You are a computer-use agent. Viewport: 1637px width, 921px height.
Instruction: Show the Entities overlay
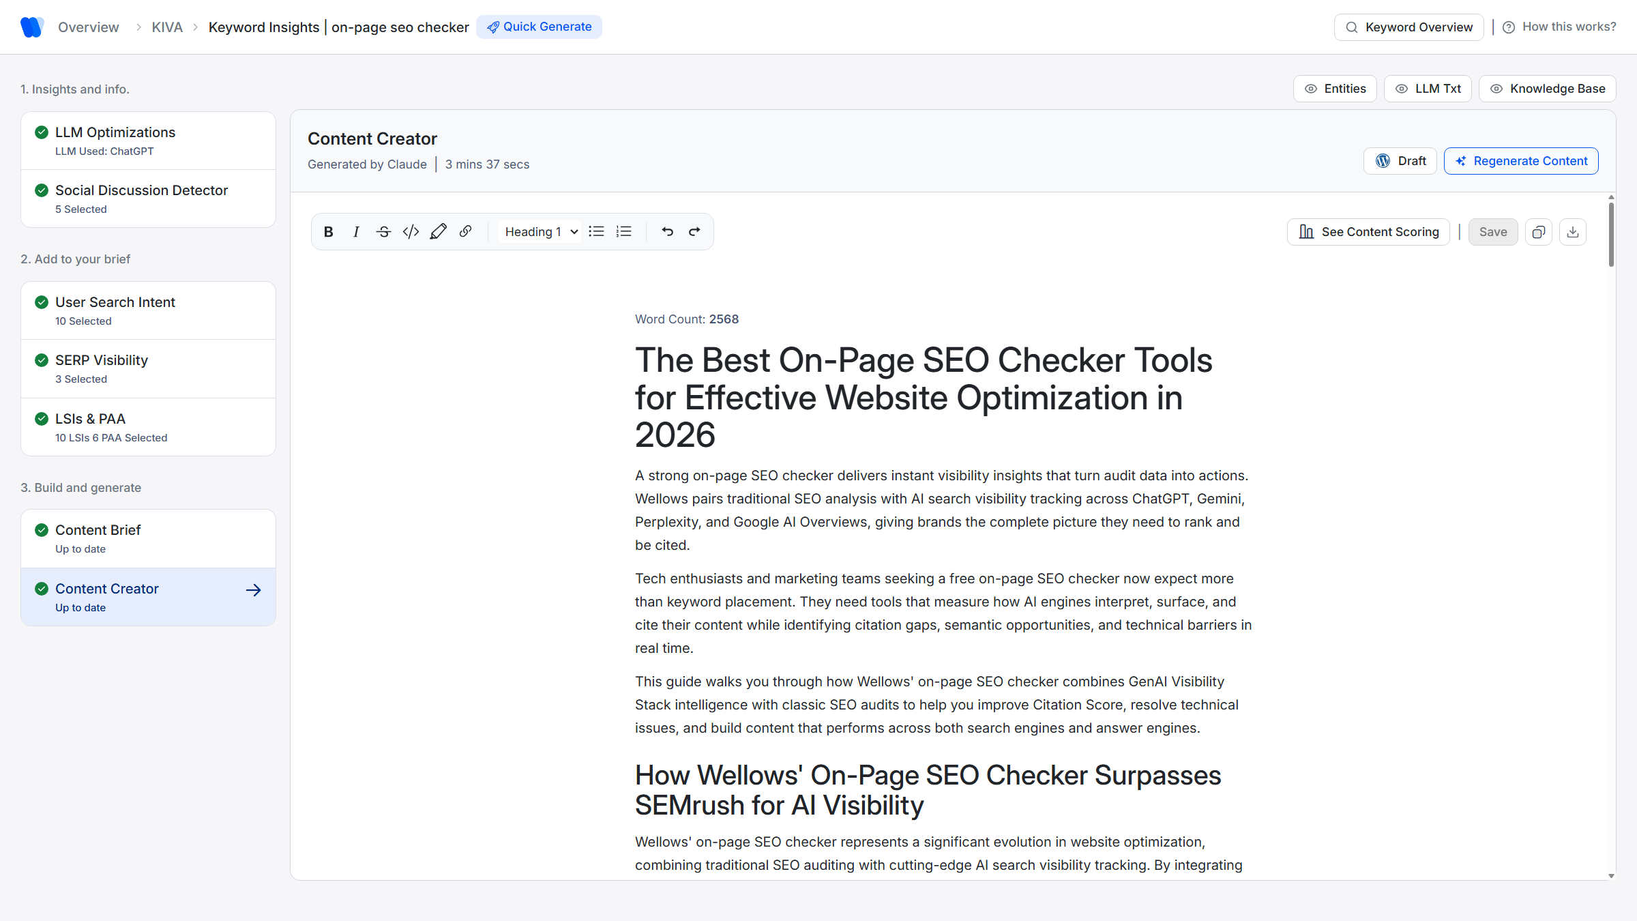(1334, 88)
